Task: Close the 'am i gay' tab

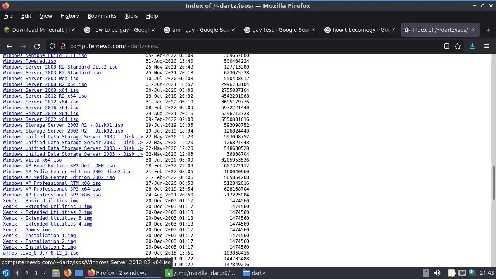Action: [x=233, y=30]
